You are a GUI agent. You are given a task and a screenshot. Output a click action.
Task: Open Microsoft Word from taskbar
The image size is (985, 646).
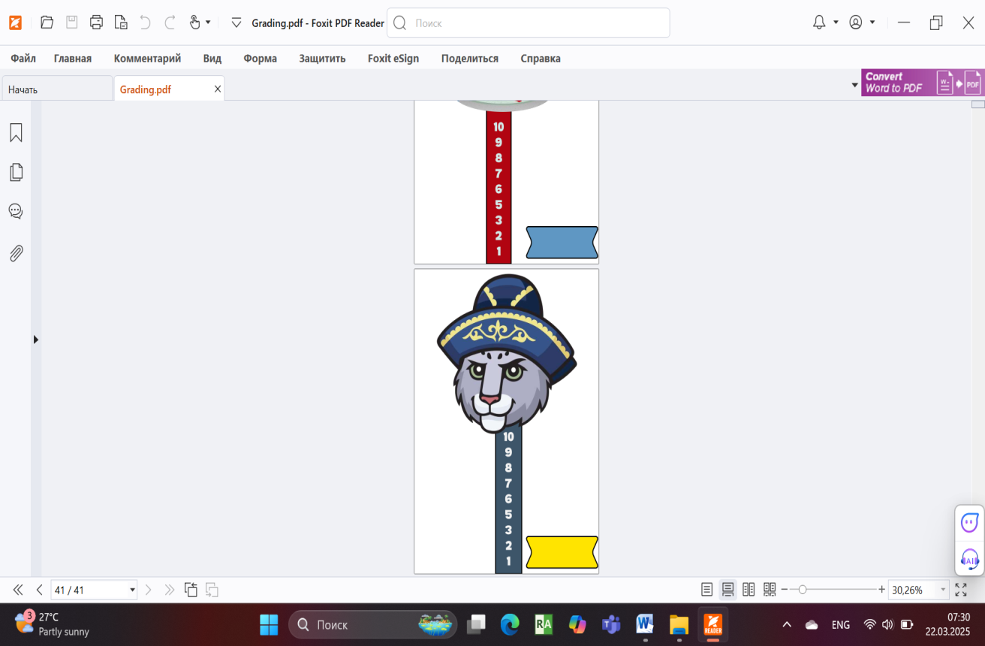(x=645, y=624)
